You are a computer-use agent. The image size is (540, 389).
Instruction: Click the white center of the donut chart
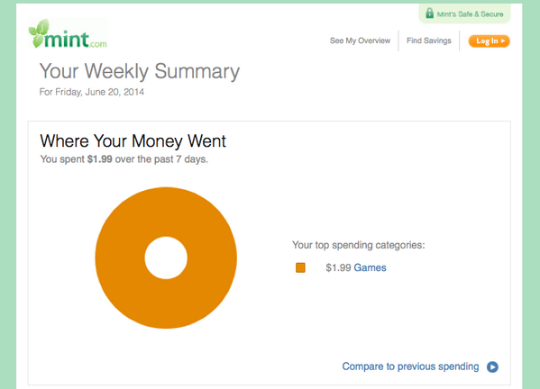[x=166, y=258]
